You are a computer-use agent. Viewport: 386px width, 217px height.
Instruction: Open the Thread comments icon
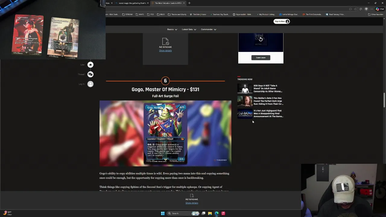coord(90,74)
